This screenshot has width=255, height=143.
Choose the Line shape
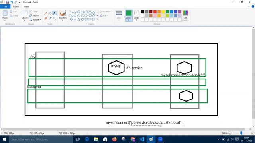click(x=71, y=12)
